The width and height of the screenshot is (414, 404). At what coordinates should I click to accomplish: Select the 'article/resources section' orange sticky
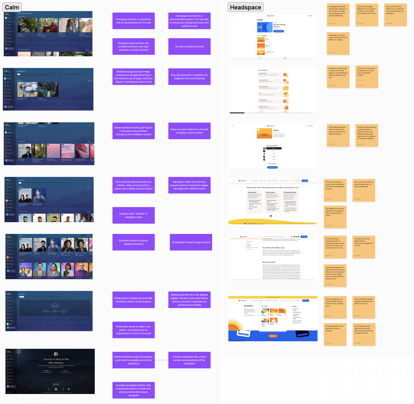click(x=335, y=190)
